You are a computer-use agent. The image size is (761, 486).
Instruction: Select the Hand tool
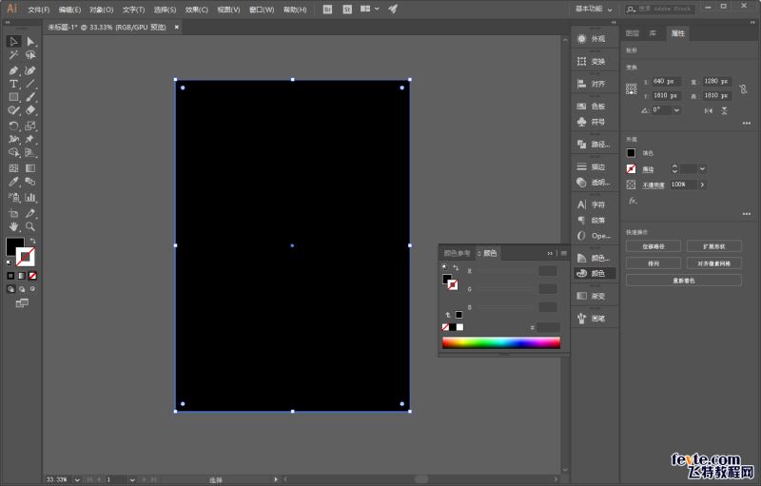13,226
